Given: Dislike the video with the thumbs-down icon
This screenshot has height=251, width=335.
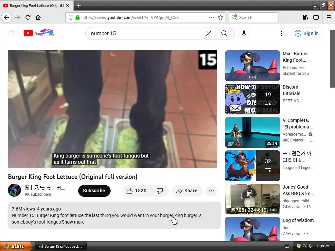Looking at the screenshot, I should [160, 191].
